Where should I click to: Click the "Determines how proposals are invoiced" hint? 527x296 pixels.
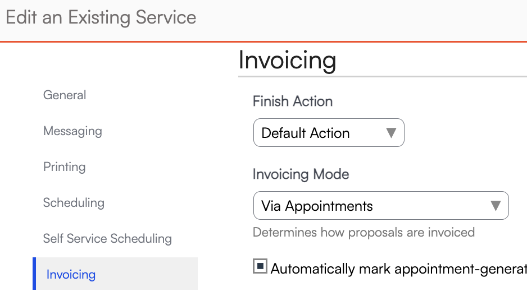[364, 232]
